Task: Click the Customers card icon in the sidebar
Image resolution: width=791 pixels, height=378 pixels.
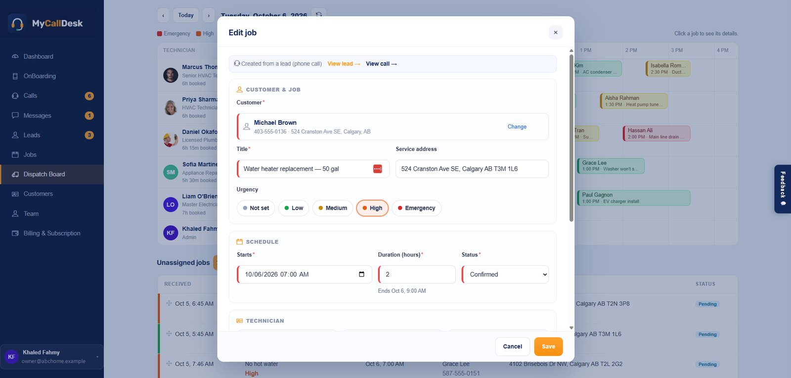Action: [x=15, y=194]
